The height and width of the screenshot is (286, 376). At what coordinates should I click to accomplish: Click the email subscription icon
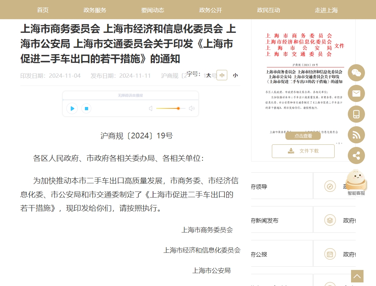356,93
